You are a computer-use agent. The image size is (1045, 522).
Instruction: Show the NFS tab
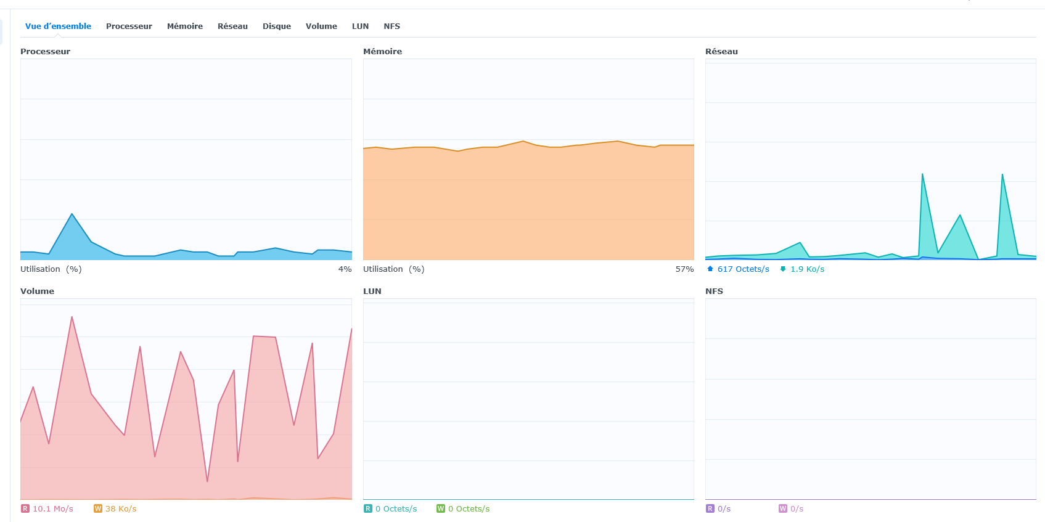click(391, 27)
